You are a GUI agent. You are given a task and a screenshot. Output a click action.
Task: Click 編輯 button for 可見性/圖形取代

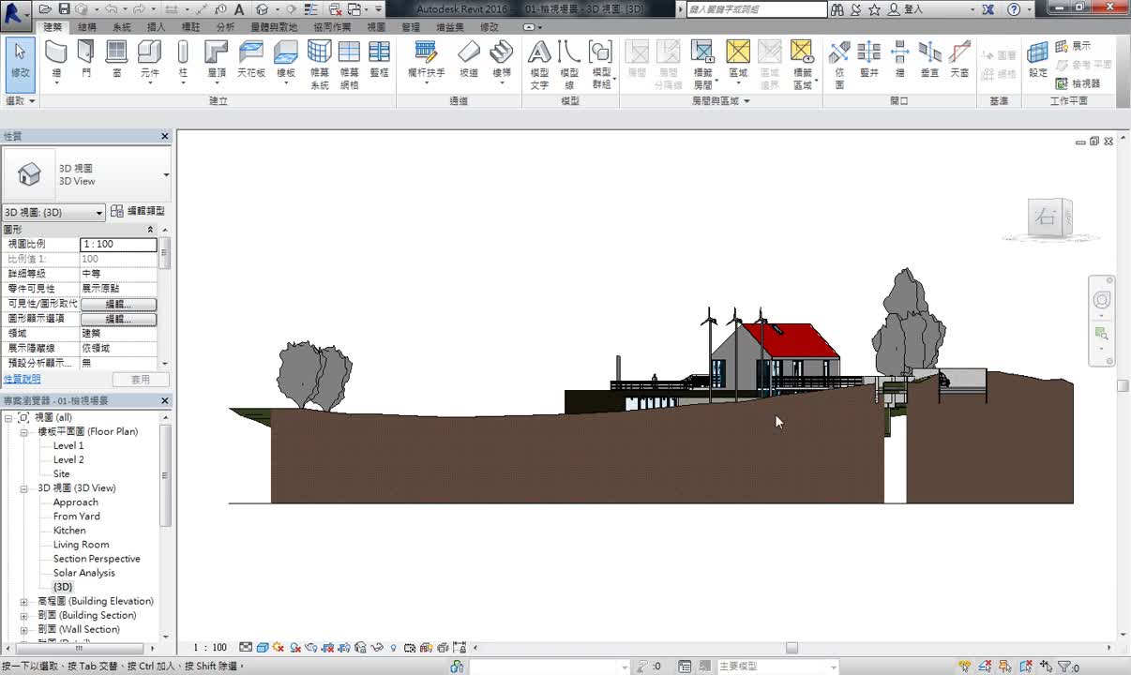tap(118, 304)
